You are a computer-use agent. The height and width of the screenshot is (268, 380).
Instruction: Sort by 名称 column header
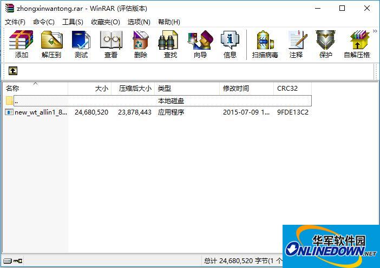35,88
